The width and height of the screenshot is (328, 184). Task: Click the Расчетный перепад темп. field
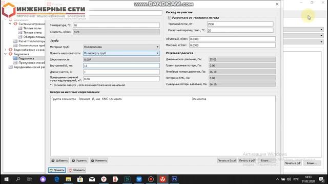click(x=240, y=30)
